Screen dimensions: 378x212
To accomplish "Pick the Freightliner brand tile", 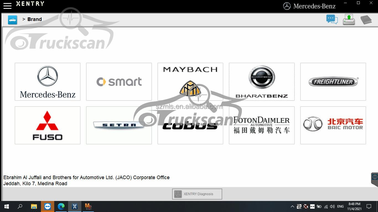I will (333, 82).
